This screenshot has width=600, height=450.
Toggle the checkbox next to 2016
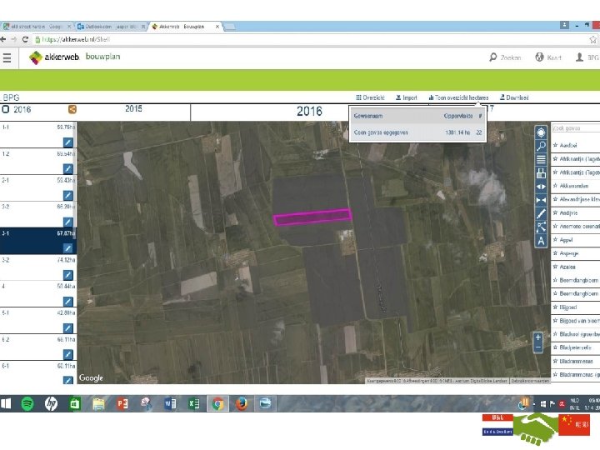(x=5, y=109)
